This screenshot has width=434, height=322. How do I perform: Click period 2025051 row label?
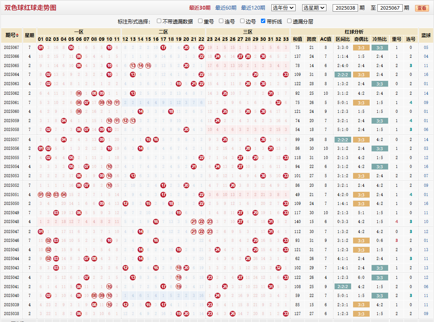click(12, 195)
